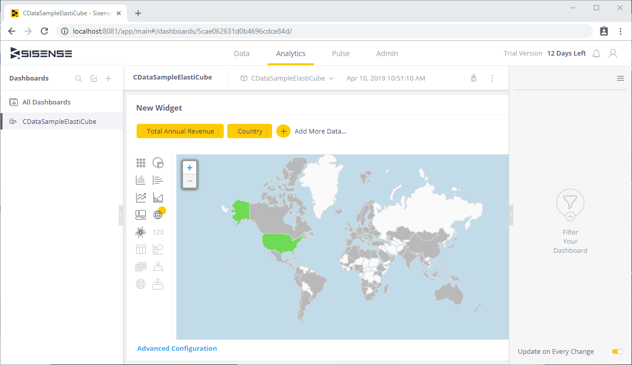Zoom in on the map with plus control
The height and width of the screenshot is (365, 632).
coord(189,167)
